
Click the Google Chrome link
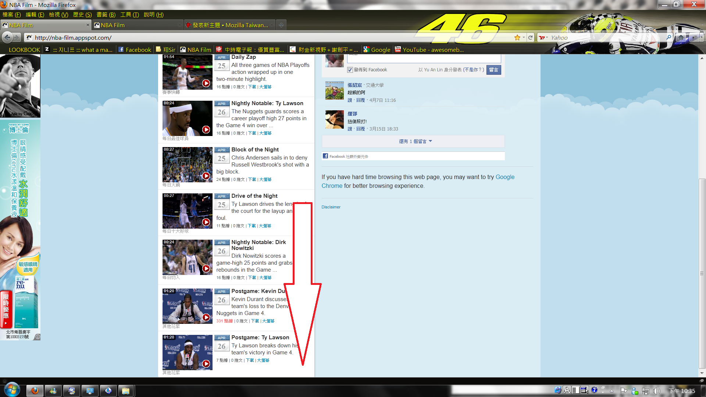click(x=505, y=177)
